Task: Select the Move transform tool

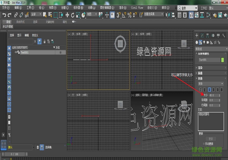Action: [67, 15]
